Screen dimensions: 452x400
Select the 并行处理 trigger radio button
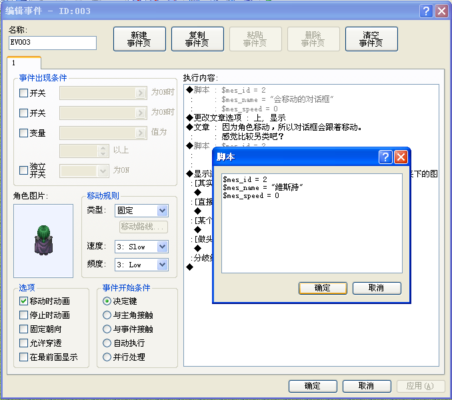click(x=107, y=357)
